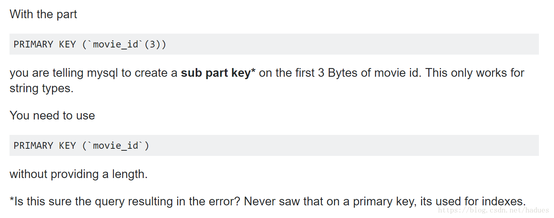Click the 'without providing a length.' line
The image size is (554, 218).
pos(79,174)
